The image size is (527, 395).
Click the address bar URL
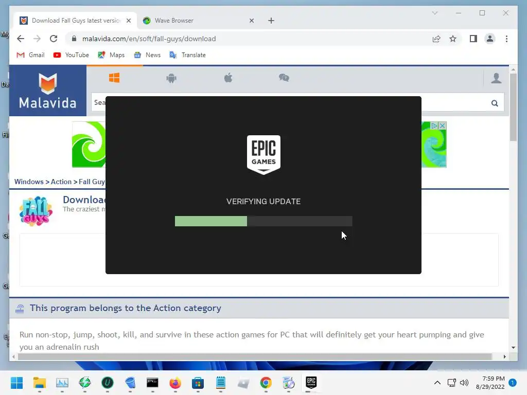click(149, 39)
